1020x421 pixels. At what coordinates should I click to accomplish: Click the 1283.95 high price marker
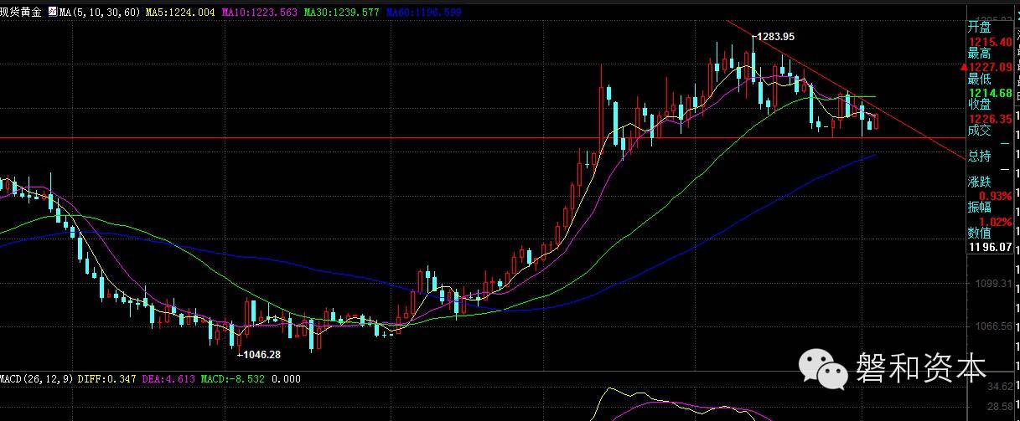775,37
